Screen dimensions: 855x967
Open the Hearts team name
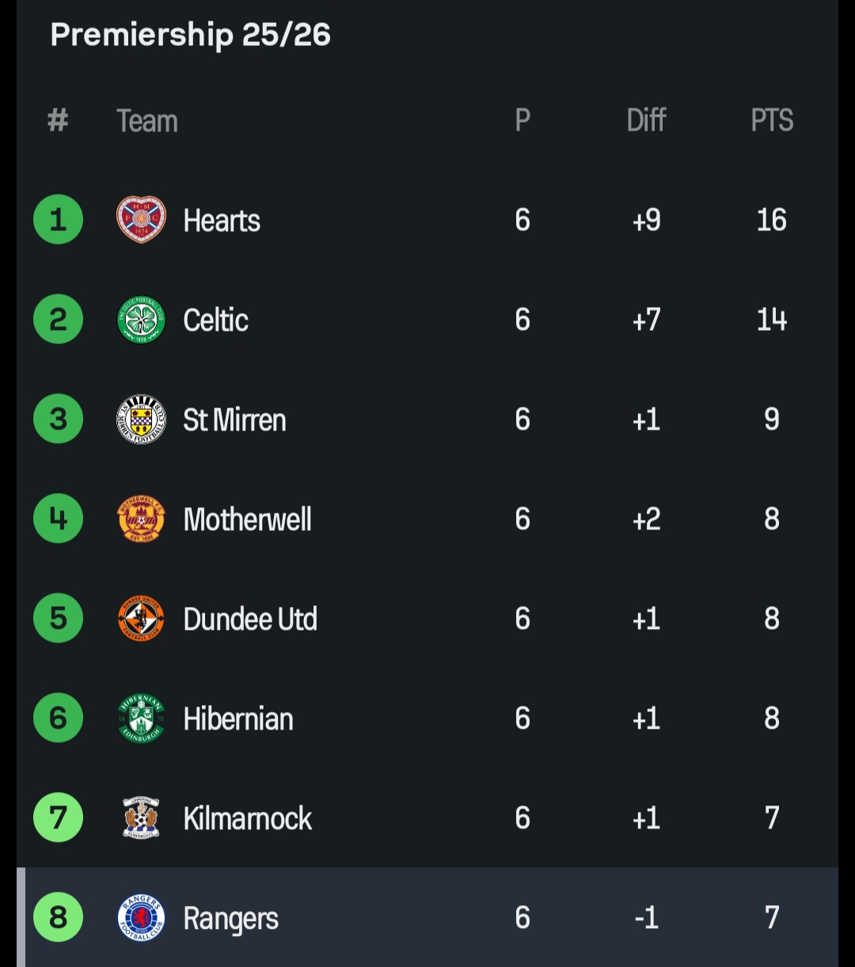pos(222,221)
